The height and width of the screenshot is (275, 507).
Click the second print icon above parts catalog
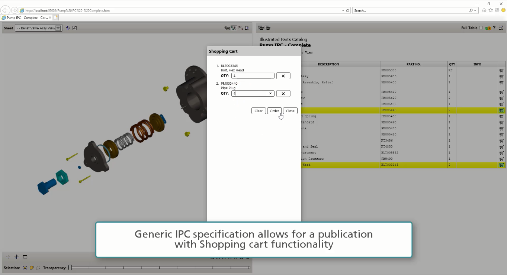(267, 28)
